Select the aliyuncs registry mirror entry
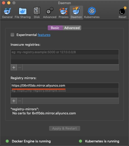The height and width of the screenshot is (146, 129). [65, 86]
